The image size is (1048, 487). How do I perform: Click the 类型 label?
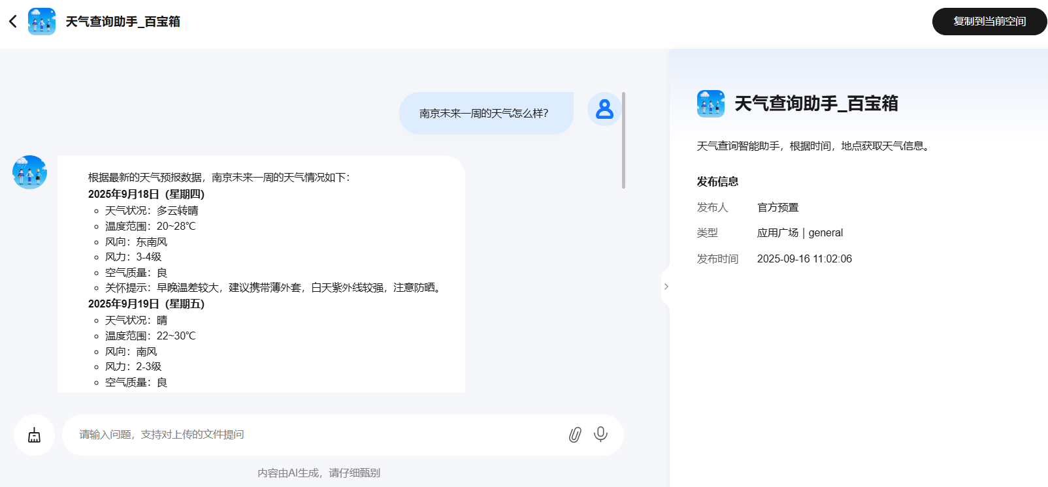[707, 233]
